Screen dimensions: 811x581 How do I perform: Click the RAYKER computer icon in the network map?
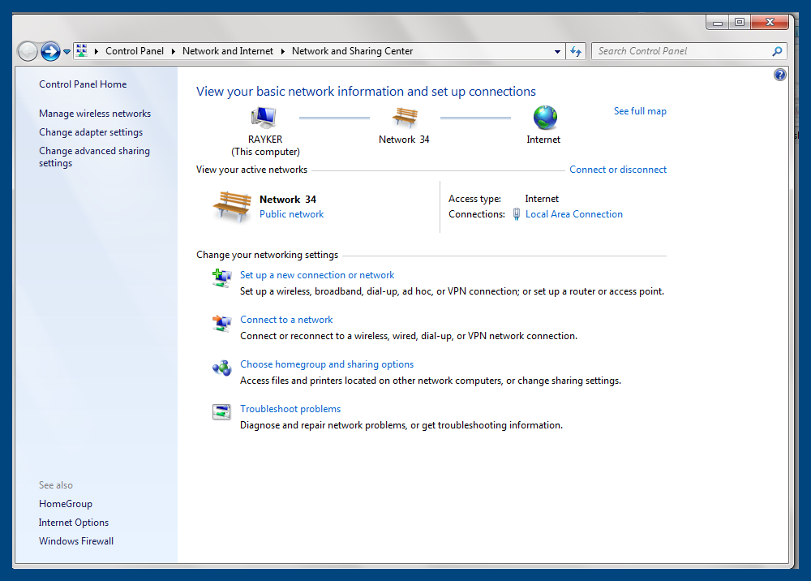coord(263,117)
